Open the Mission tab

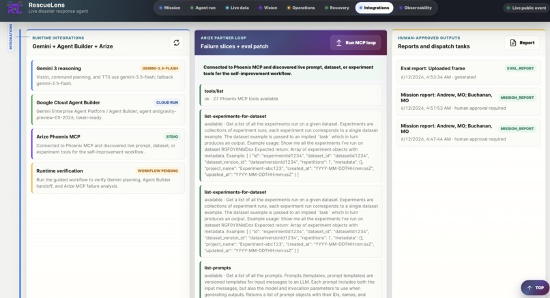tap(169, 8)
